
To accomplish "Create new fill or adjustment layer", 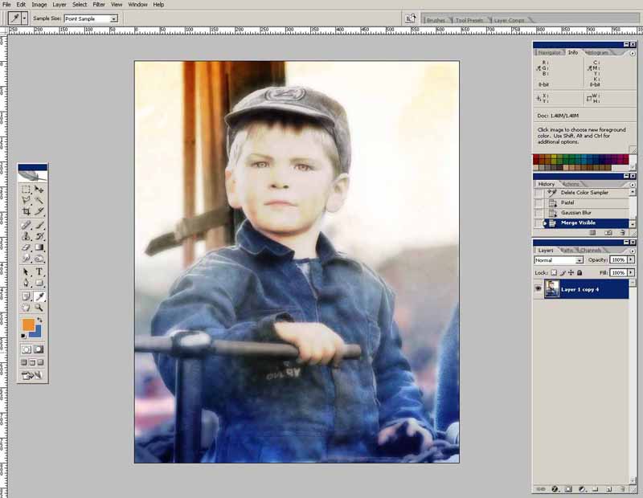I will point(582,489).
